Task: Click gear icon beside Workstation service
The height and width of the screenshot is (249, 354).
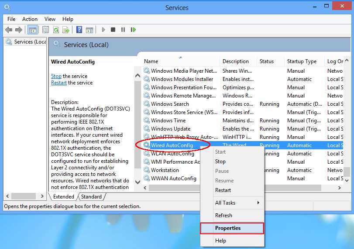Action: coord(147,170)
